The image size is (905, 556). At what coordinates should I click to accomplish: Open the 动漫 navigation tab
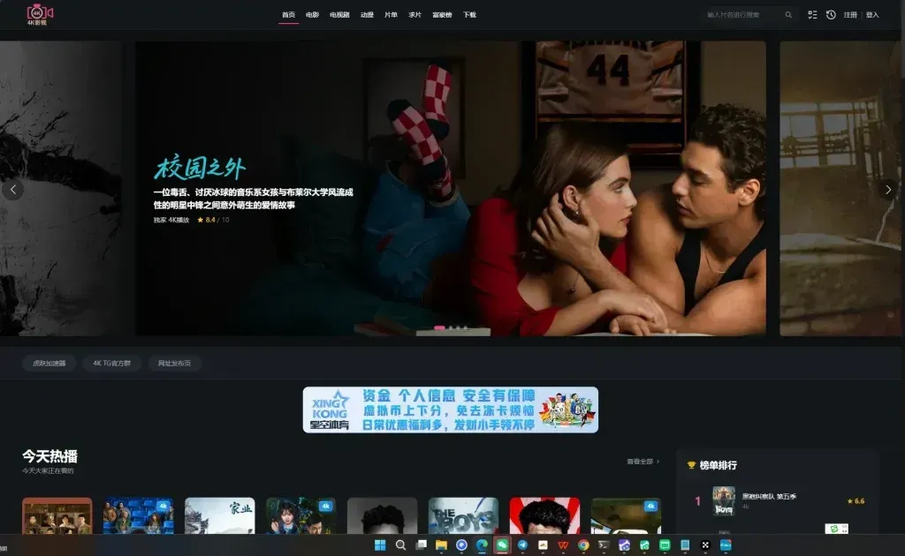pyautogui.click(x=367, y=15)
